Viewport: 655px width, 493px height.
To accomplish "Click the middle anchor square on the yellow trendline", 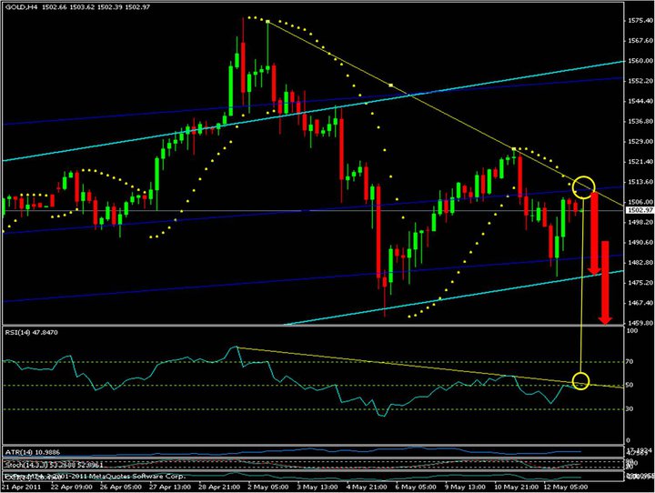I will pyautogui.click(x=390, y=85).
